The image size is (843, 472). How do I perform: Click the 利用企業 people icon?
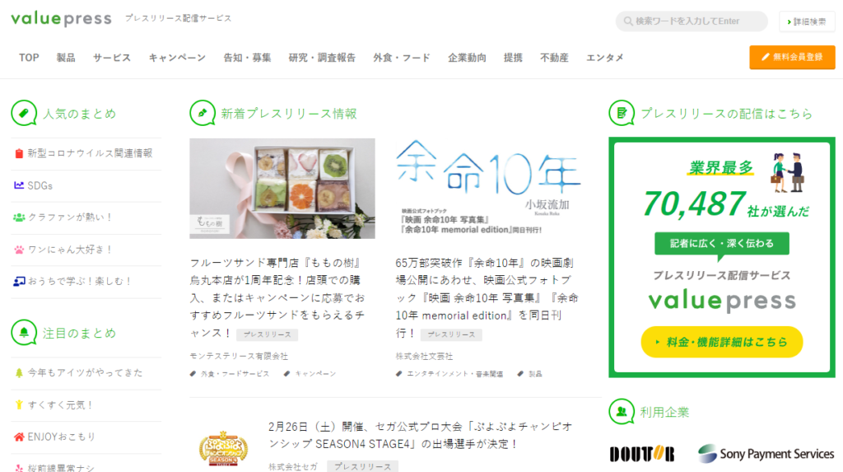tap(622, 412)
